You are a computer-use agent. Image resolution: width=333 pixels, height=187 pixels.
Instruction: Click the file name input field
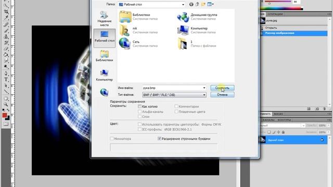172,88
